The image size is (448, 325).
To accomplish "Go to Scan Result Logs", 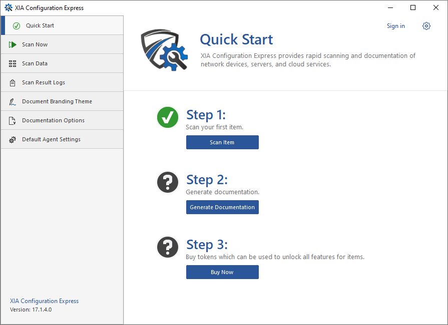I will point(44,83).
